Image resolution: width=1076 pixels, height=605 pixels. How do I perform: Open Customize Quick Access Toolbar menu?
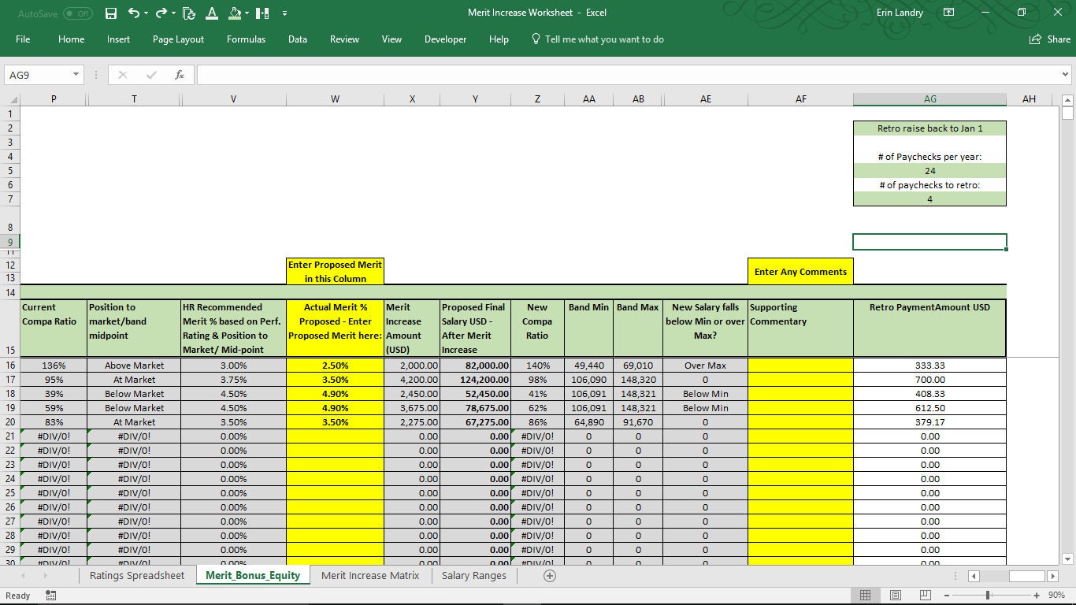coord(285,13)
